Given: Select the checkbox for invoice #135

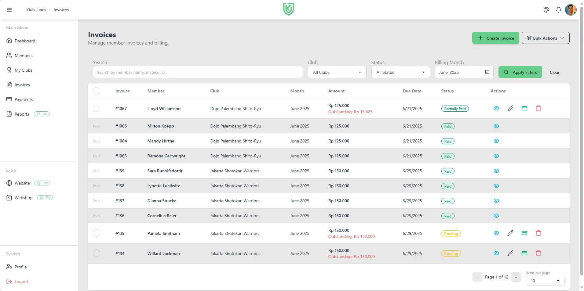Looking at the screenshot, I should [97, 233].
